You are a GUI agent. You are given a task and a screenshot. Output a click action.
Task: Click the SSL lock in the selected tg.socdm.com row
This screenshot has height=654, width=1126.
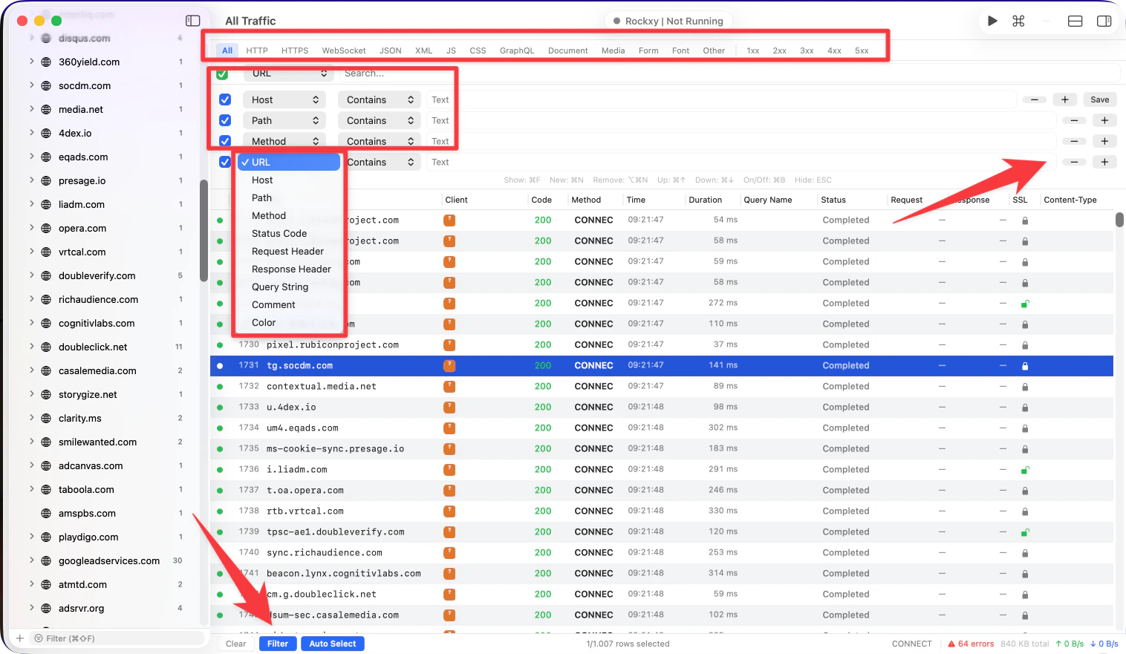click(1025, 366)
